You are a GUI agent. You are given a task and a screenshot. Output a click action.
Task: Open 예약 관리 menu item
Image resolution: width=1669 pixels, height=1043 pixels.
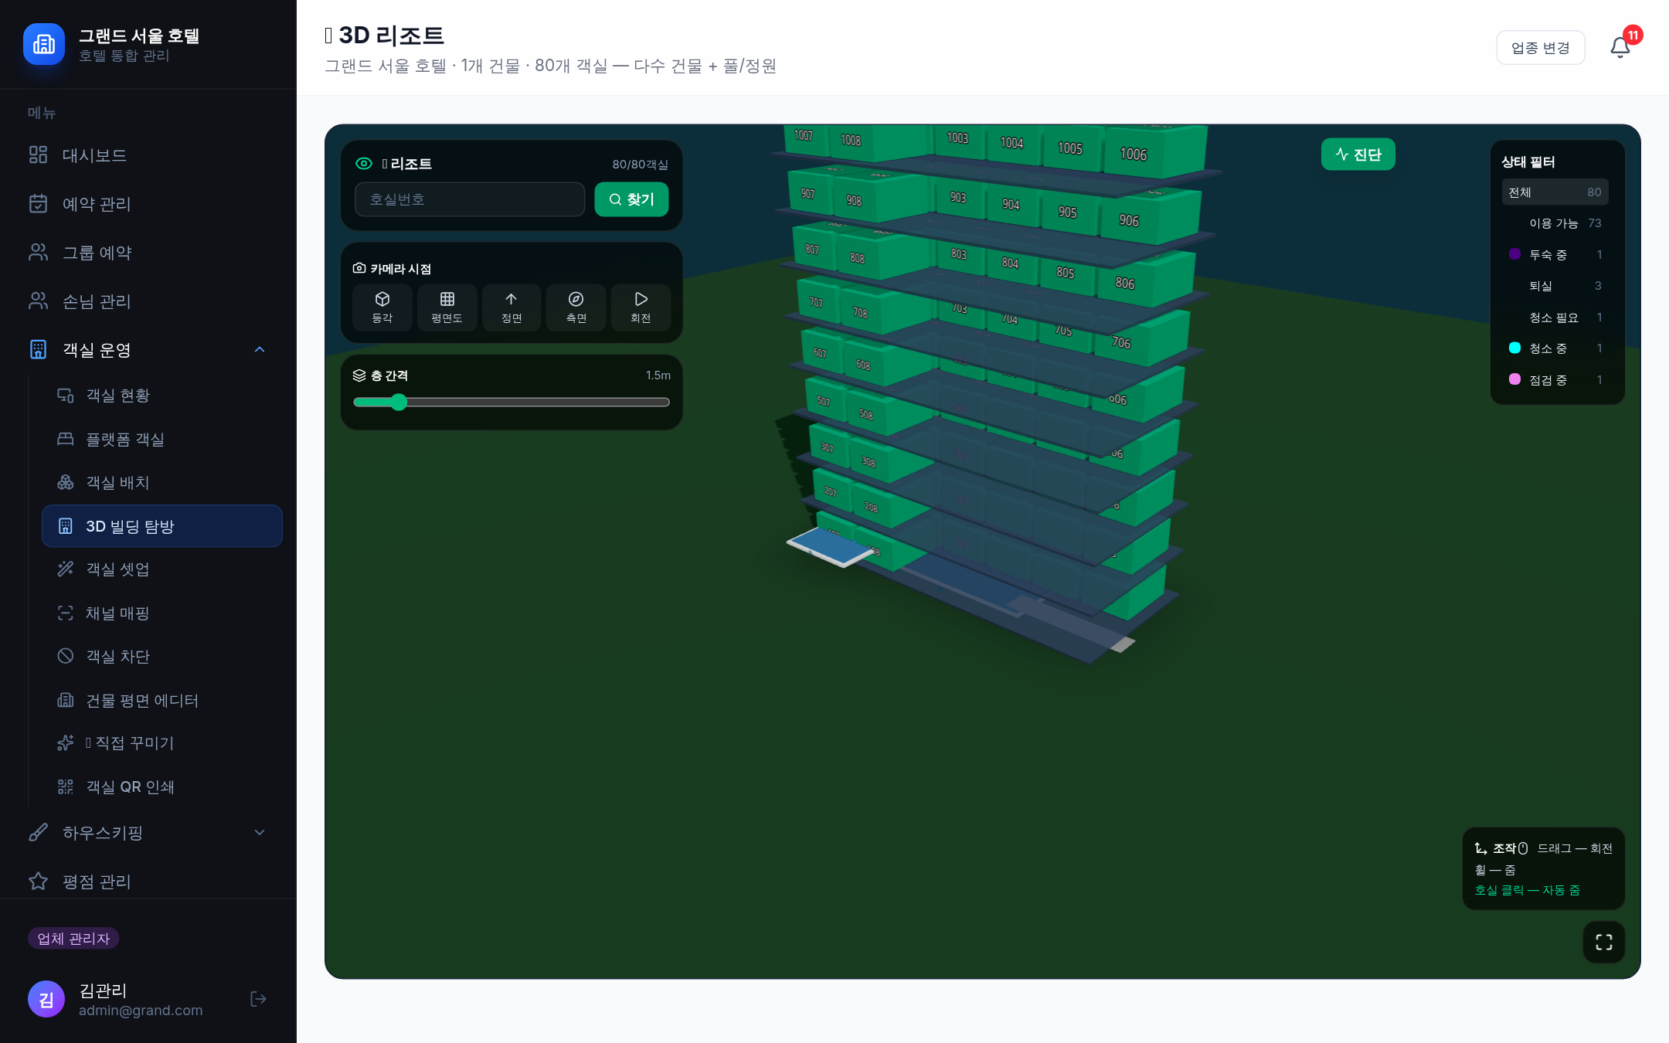(148, 204)
